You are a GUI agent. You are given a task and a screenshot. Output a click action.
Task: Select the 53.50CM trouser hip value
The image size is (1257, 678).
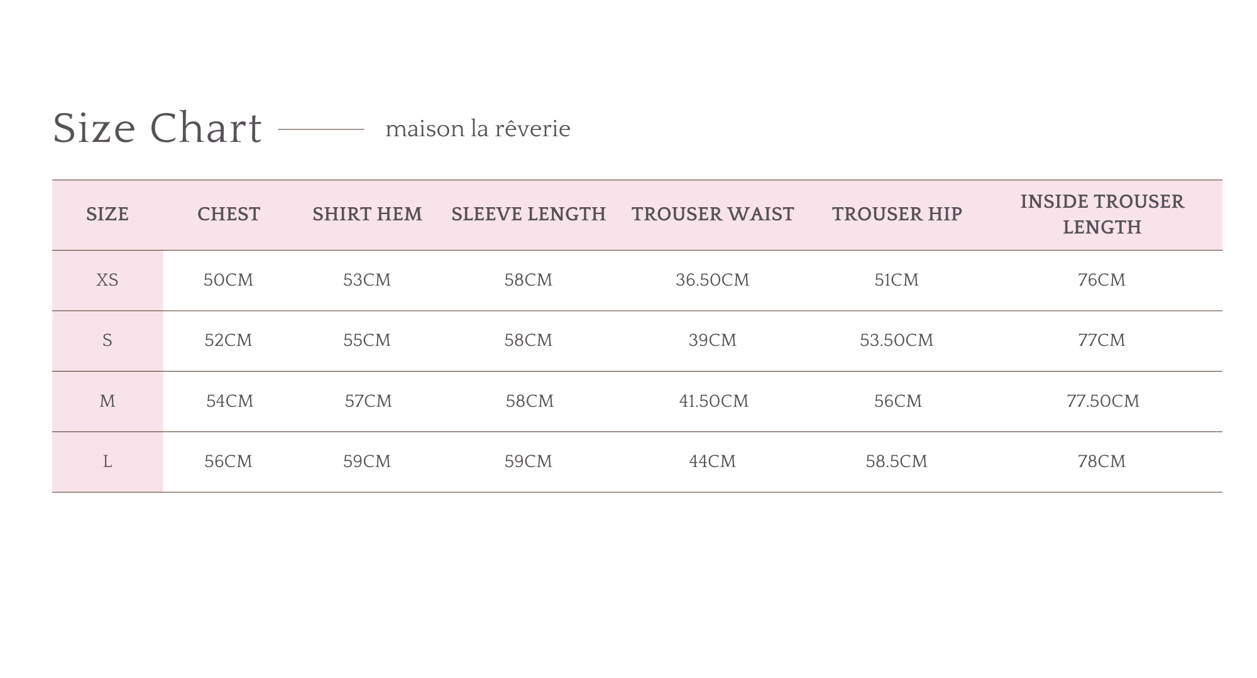[897, 340]
